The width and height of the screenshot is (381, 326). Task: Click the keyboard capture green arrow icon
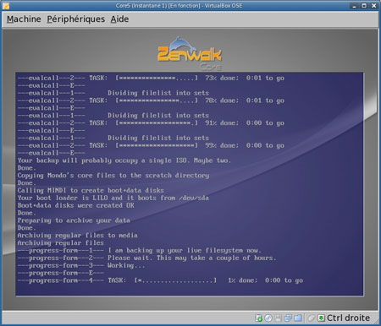(x=321, y=318)
